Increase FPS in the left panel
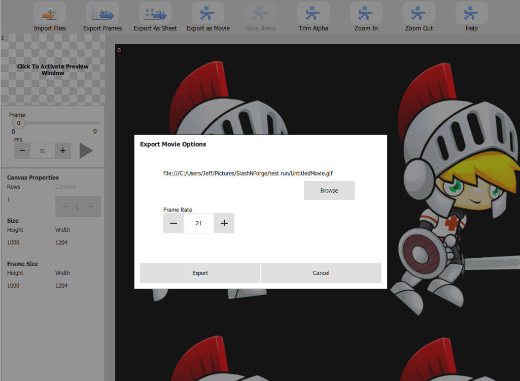 [x=63, y=151]
